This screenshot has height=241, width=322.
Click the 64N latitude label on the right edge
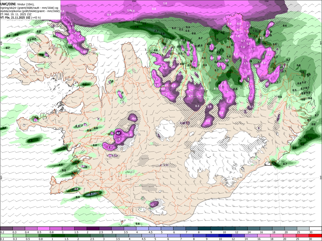pyautogui.click(x=321, y=177)
